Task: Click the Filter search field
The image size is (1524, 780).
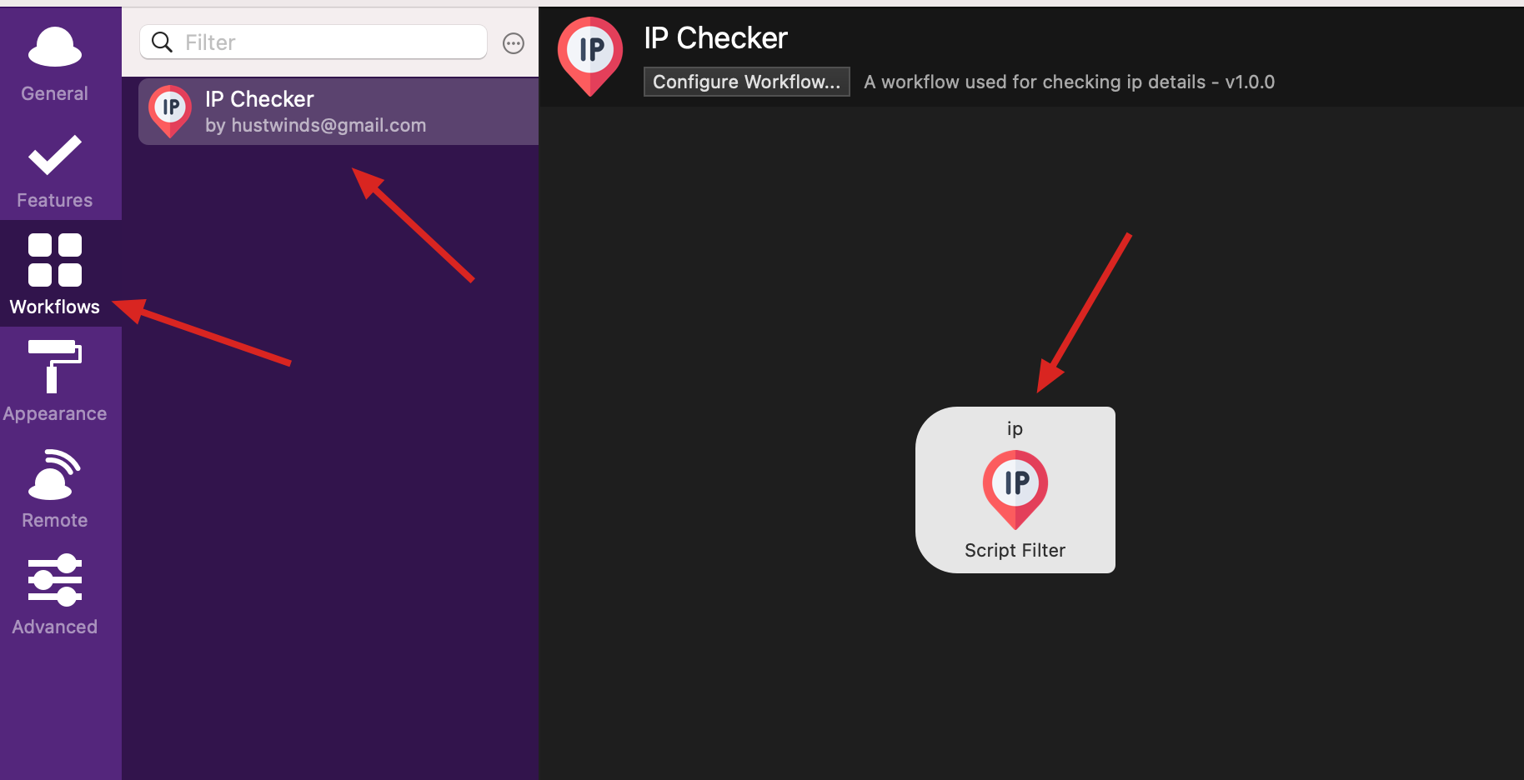Action: click(x=313, y=42)
